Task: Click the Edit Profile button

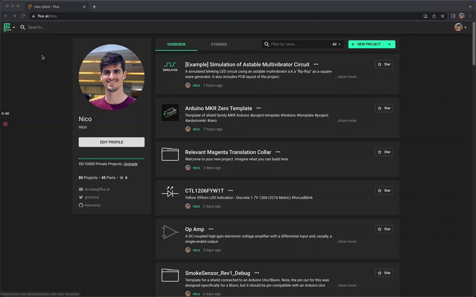Action: click(112, 142)
